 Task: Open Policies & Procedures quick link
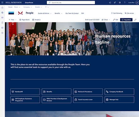(x=88, y=92)
